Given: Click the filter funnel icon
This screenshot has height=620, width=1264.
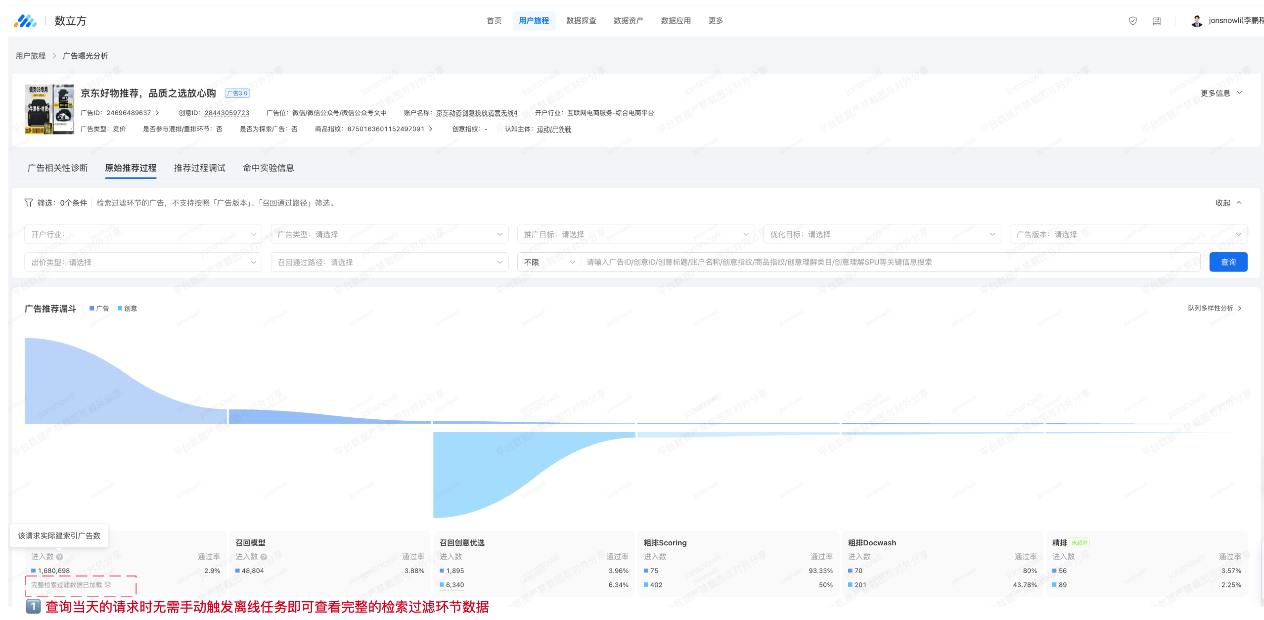Looking at the screenshot, I should pos(29,203).
